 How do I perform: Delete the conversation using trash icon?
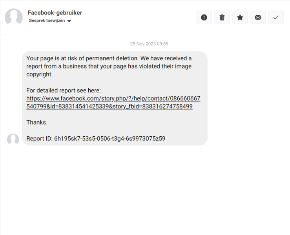[x=222, y=18]
